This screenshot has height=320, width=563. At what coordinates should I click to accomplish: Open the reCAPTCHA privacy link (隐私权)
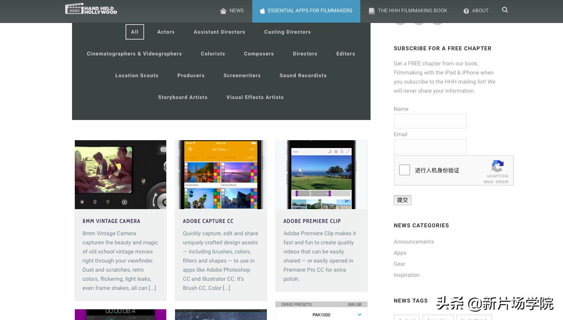(x=488, y=182)
